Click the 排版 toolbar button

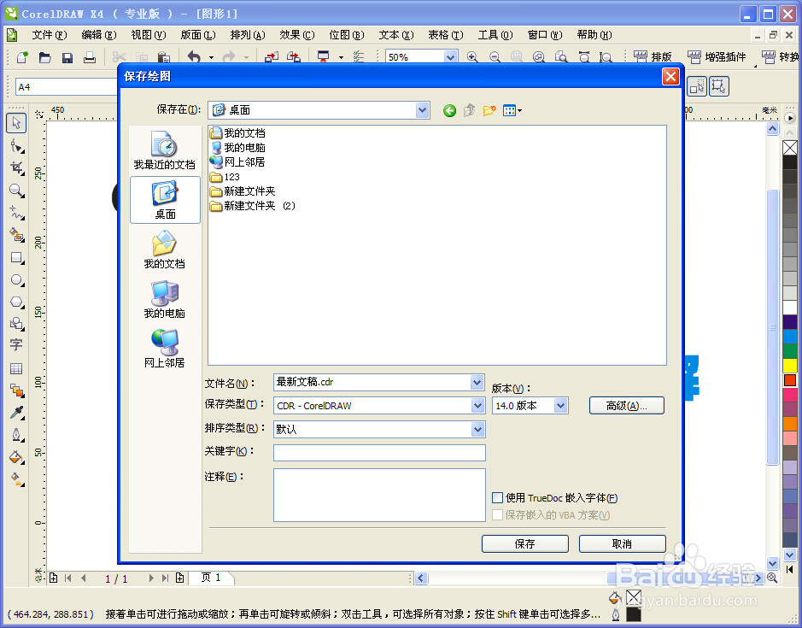pos(653,56)
